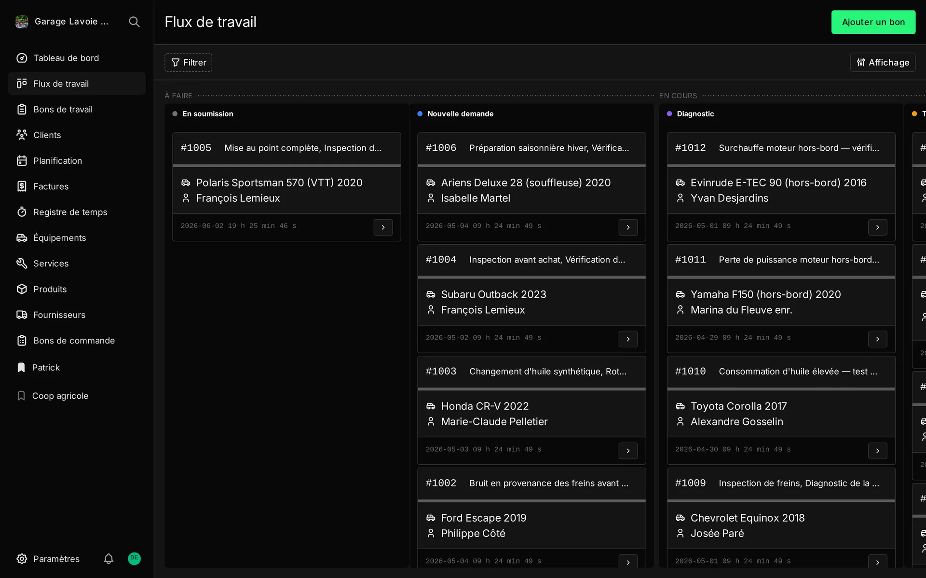Click the Nouvelle demande column header

tap(460, 114)
